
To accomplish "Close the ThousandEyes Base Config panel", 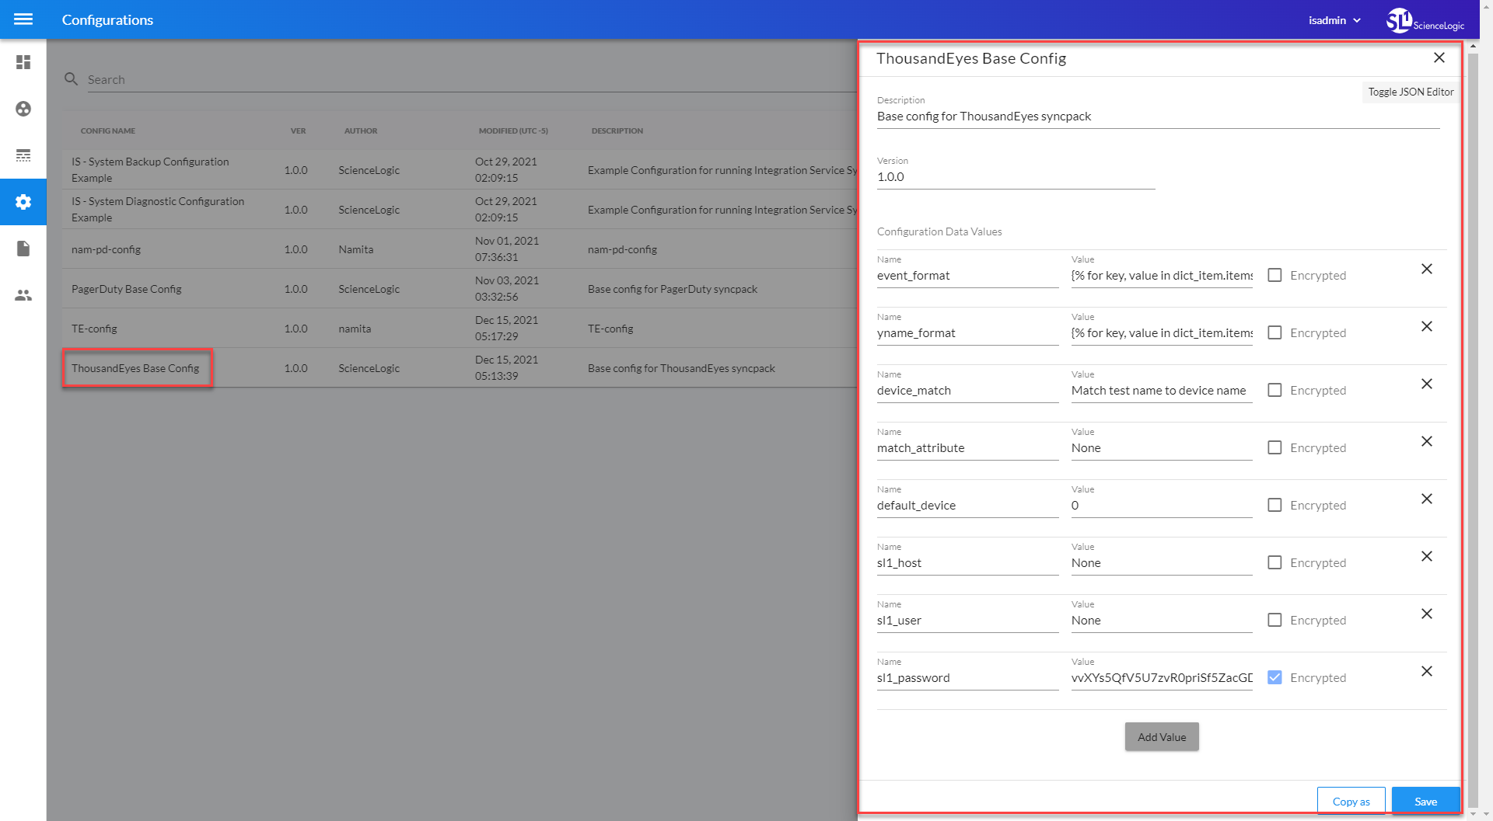I will (1439, 58).
